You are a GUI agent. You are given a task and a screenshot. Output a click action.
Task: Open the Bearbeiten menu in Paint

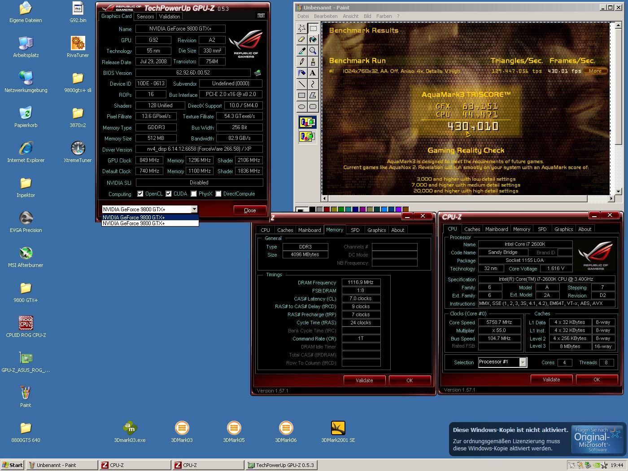326,16
